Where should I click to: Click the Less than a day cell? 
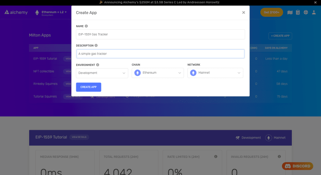(276, 59)
